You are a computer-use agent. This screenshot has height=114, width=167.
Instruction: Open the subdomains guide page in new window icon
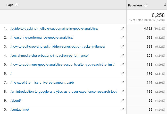pyautogui.click(x=123, y=28)
